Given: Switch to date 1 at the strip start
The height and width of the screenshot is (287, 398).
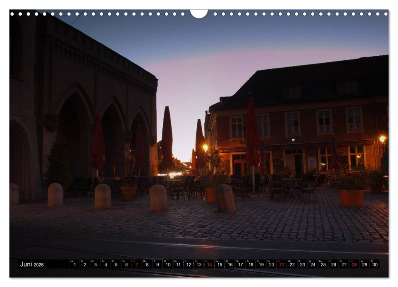Looking at the screenshot, I should pos(75,265).
